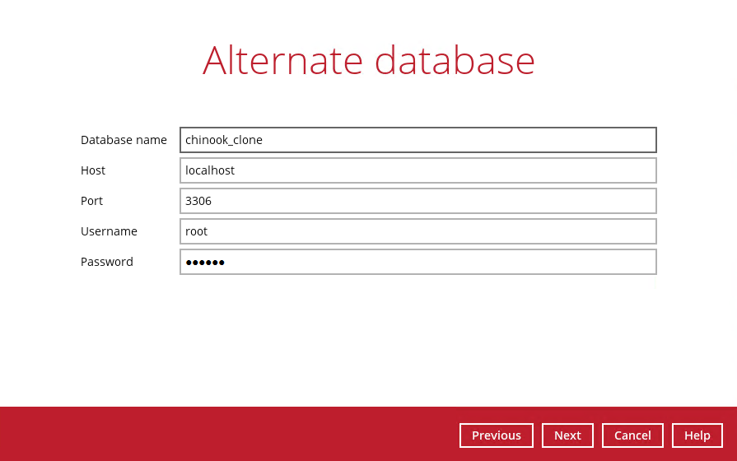Open Help from the footer bar
The height and width of the screenshot is (461, 737).
point(697,435)
